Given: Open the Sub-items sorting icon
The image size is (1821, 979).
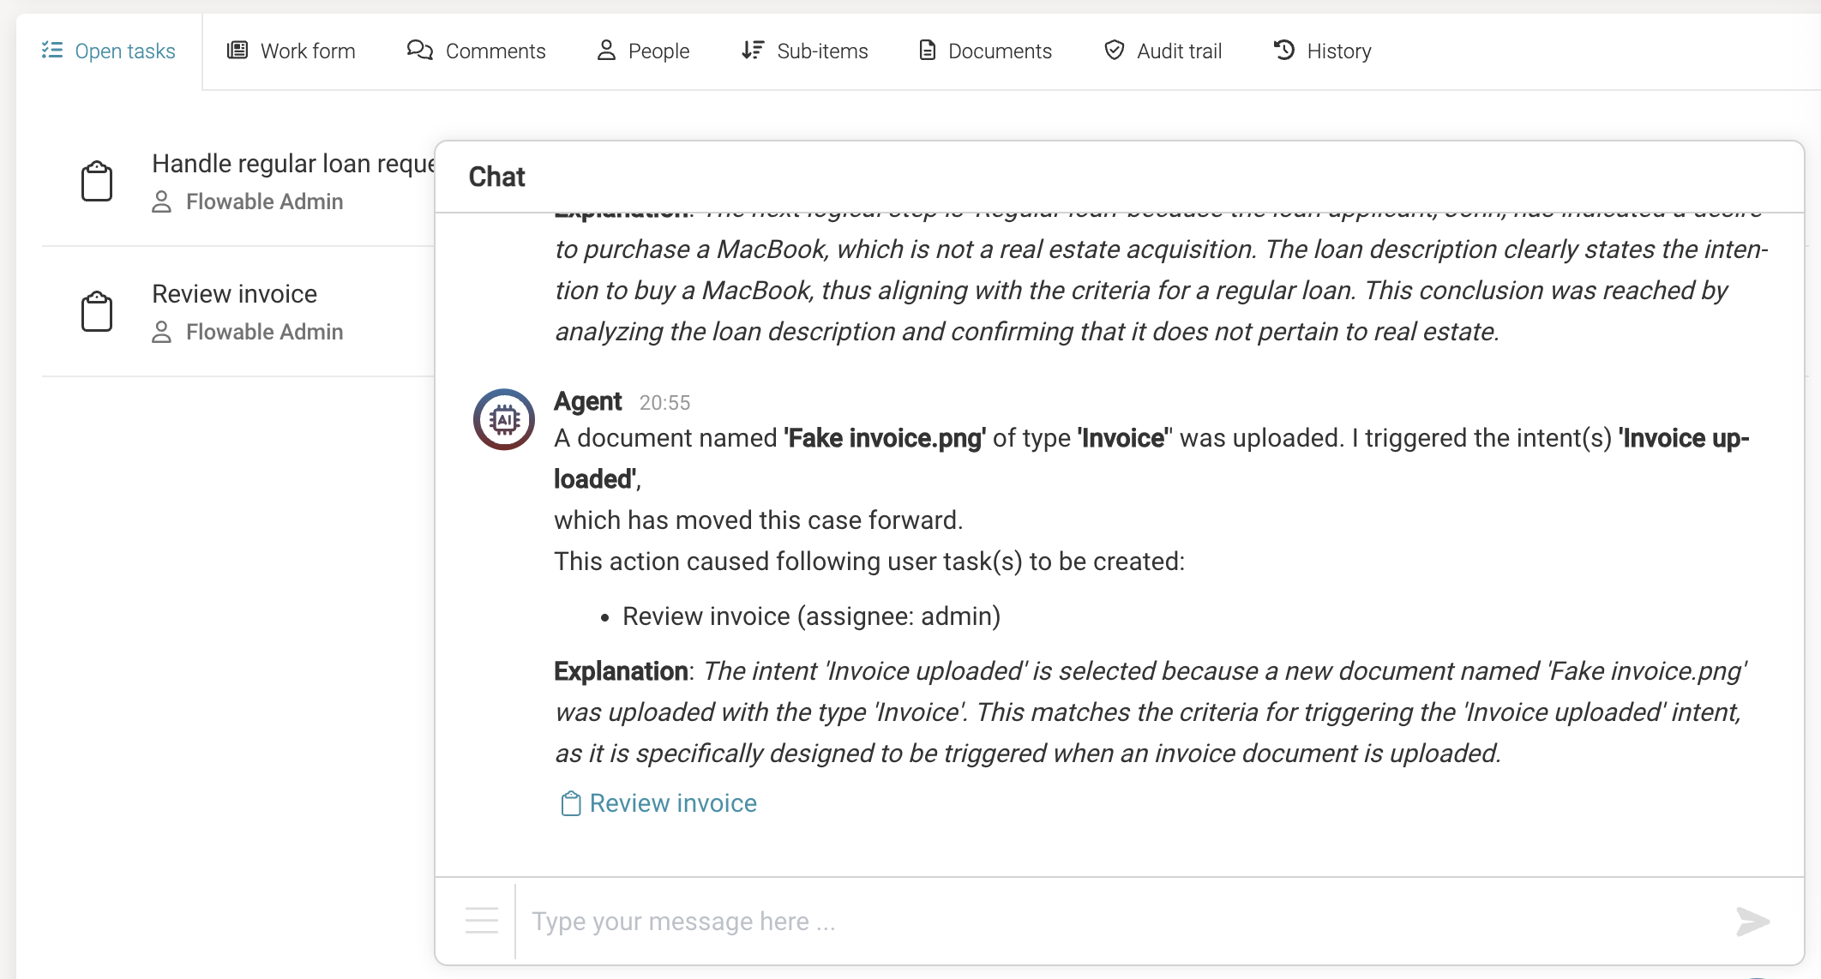Looking at the screenshot, I should pos(752,51).
